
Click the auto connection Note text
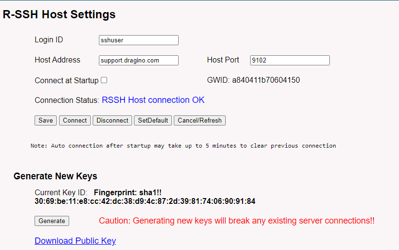pyautogui.click(x=183, y=146)
